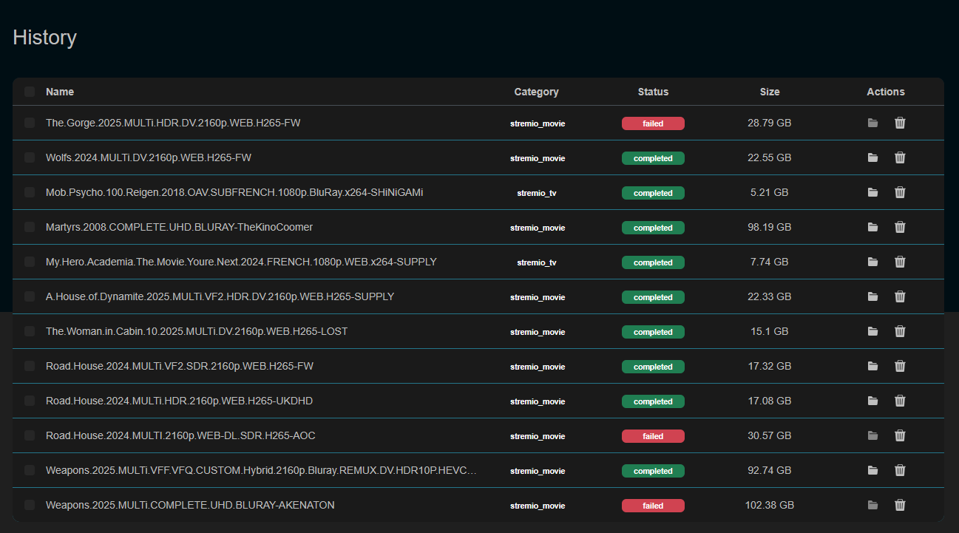Open folder for A.House.of.Dynamite entry
This screenshot has width=959, height=533.
(x=872, y=296)
